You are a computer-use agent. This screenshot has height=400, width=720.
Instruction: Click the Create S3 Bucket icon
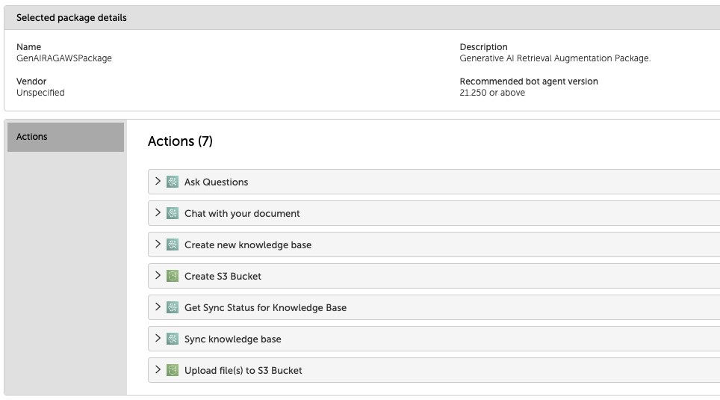pos(173,276)
